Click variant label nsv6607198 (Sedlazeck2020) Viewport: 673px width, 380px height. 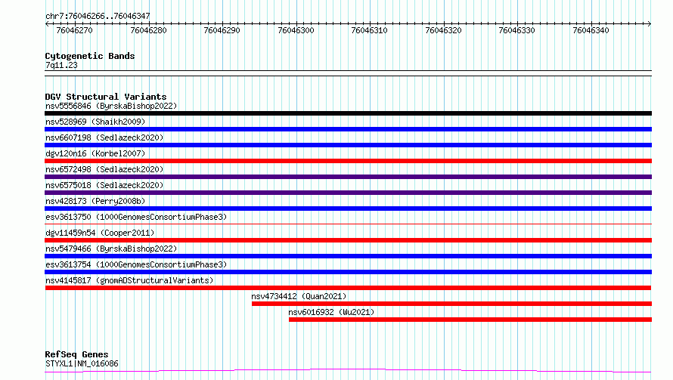point(104,137)
